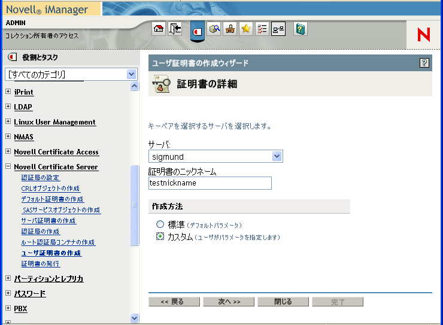
Task: Open the すべてのカテゴリ category dropdown
Action: pos(71,74)
